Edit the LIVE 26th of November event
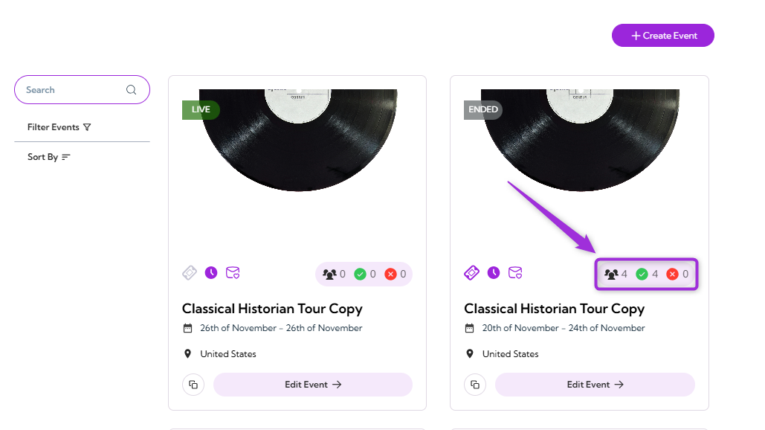Screen dimensions: 765x430 [313, 385]
